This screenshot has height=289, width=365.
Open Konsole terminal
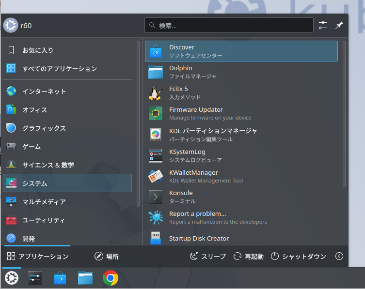coord(241,197)
